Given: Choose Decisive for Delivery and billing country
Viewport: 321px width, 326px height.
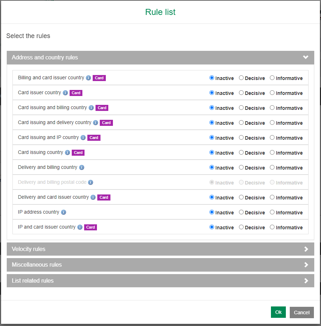Looking at the screenshot, I should click(242, 167).
